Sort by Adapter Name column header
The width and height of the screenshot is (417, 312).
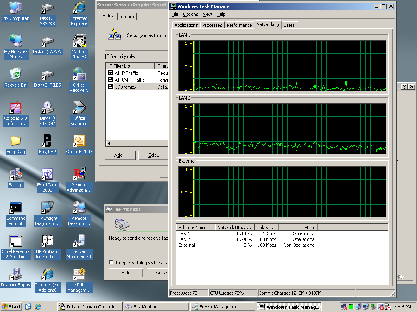coord(195,227)
